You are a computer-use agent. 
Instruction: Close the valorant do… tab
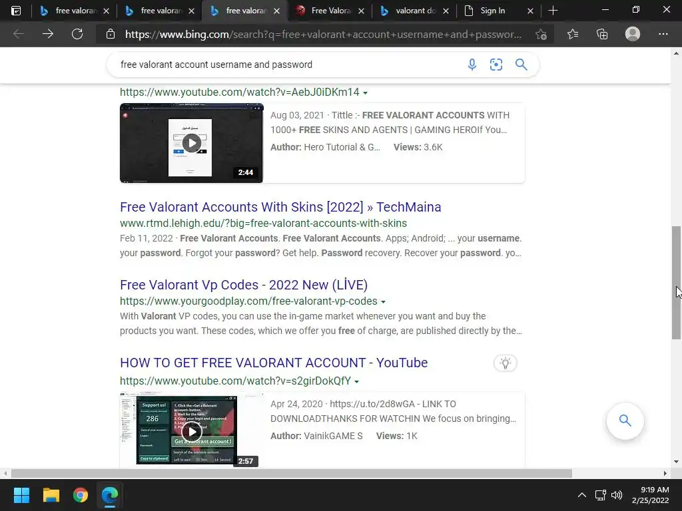pos(446,11)
